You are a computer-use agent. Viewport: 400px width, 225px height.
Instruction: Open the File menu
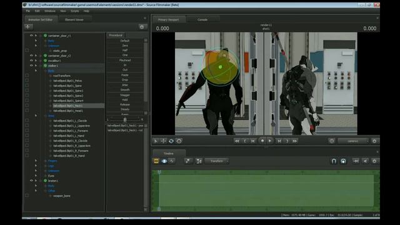coord(27,11)
